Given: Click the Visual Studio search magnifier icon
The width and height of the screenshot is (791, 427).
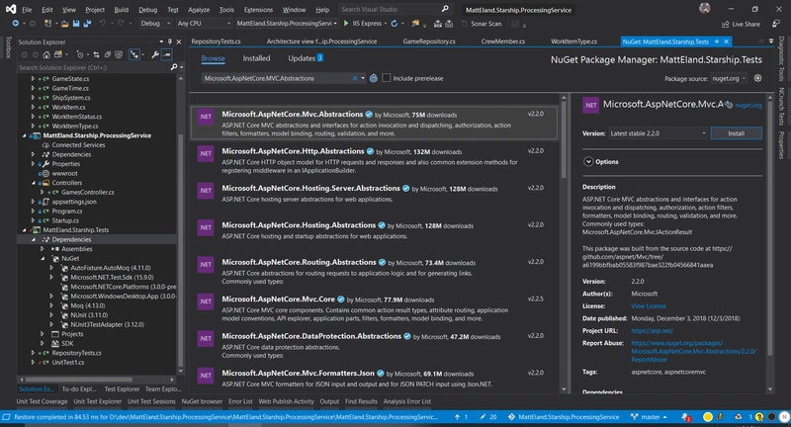Looking at the screenshot, I should click(x=444, y=9).
